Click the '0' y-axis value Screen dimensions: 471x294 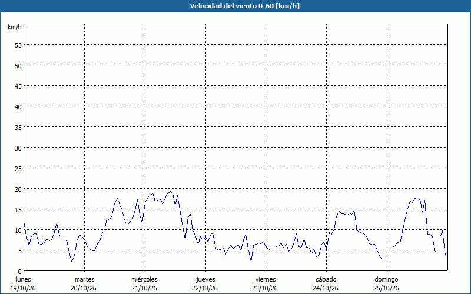point(20,272)
